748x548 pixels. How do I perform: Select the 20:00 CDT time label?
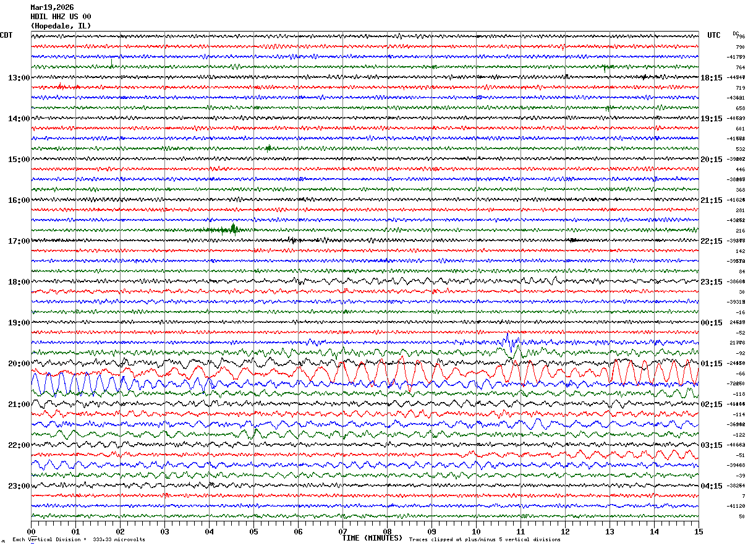point(19,364)
